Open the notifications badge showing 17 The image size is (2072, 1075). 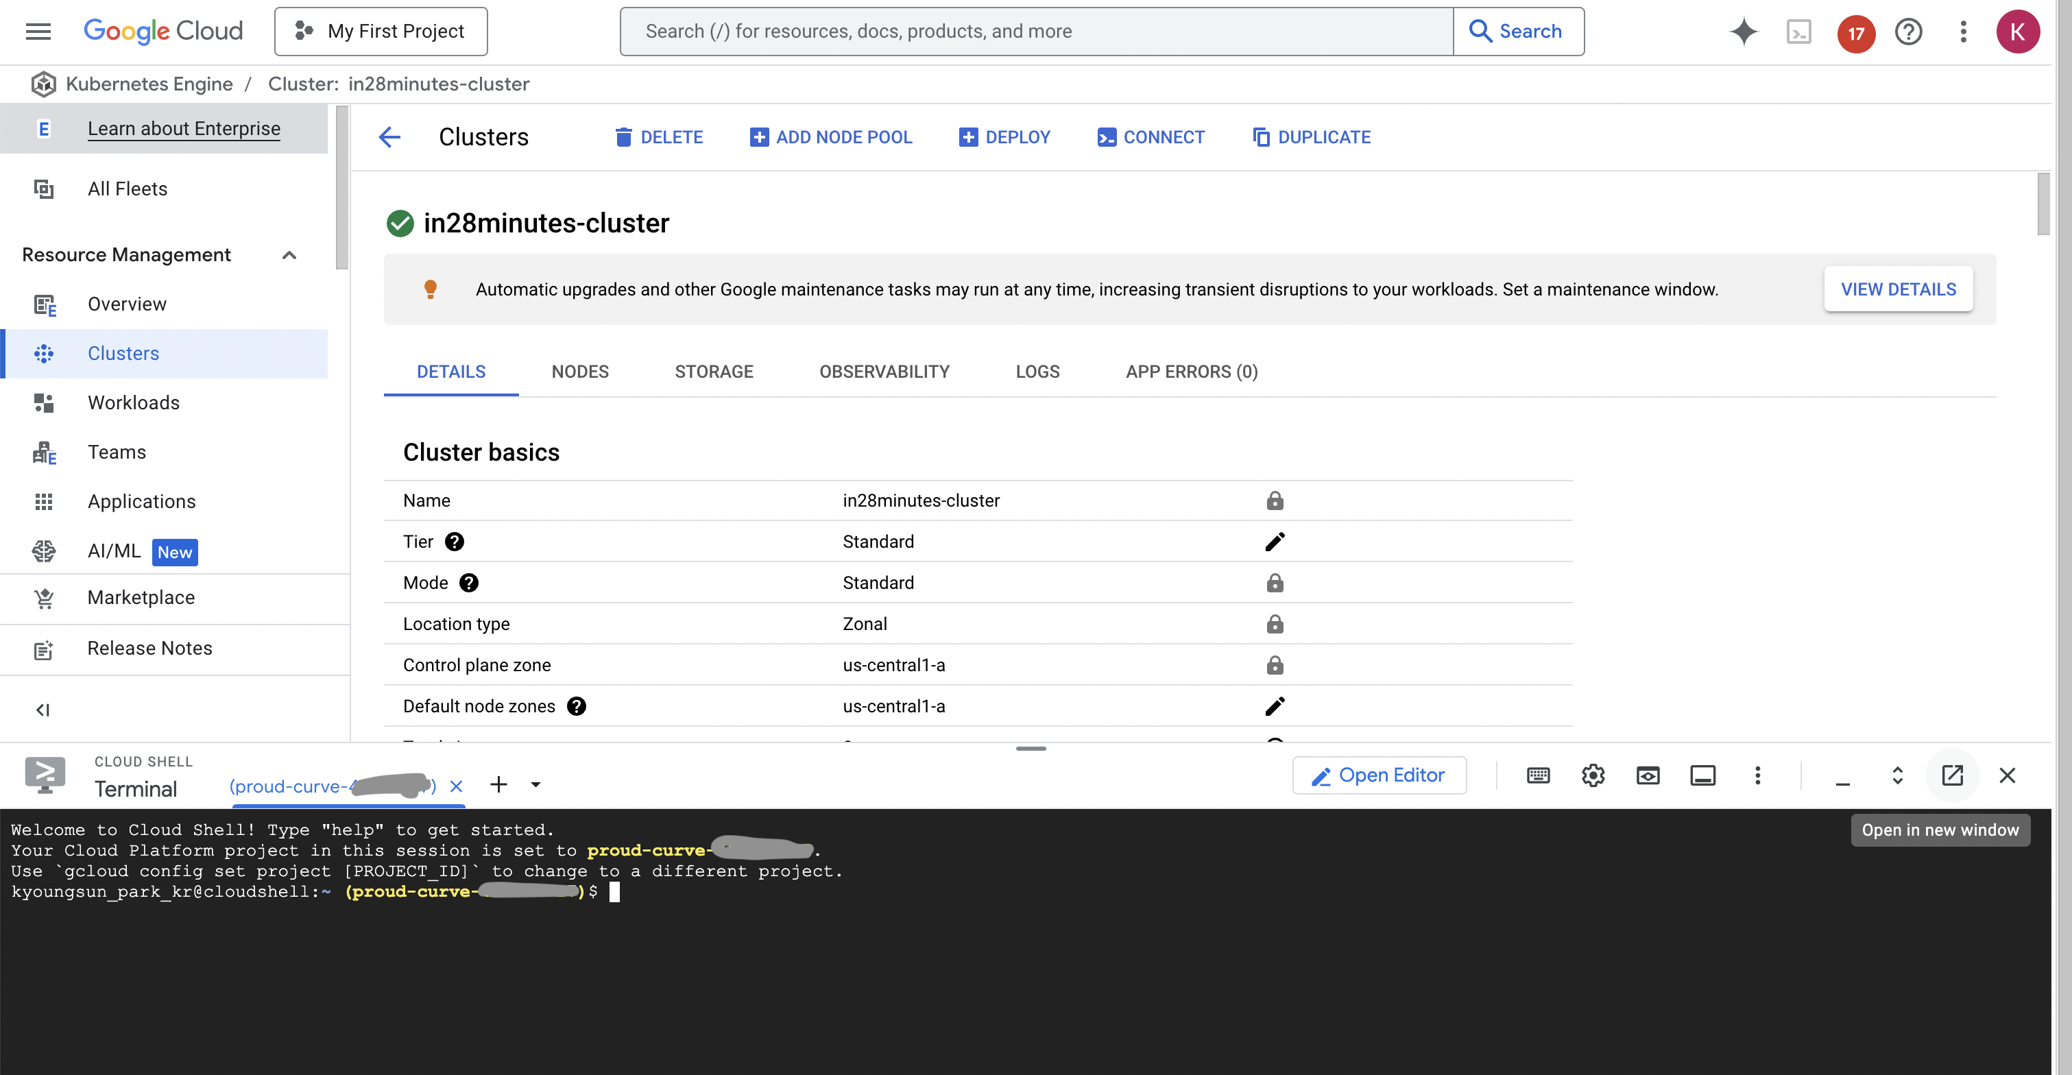(x=1855, y=33)
